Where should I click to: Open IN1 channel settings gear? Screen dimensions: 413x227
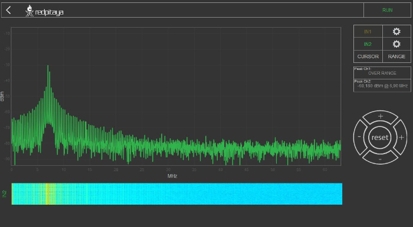coord(396,32)
